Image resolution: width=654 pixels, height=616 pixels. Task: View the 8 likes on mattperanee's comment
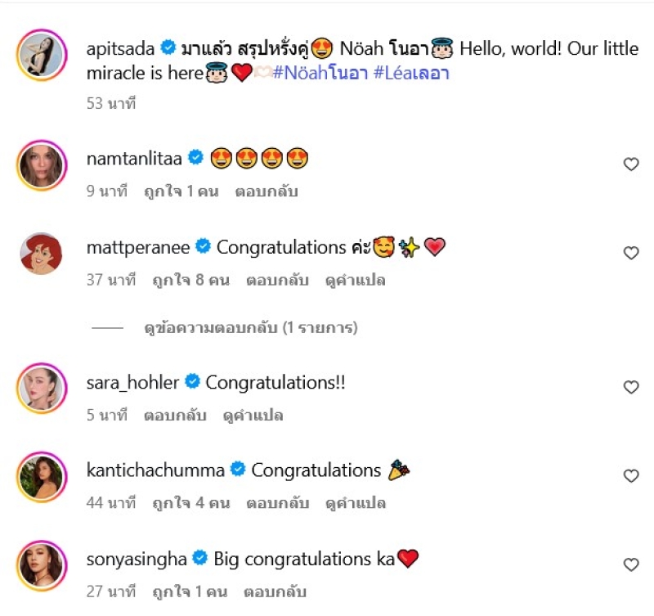click(190, 280)
